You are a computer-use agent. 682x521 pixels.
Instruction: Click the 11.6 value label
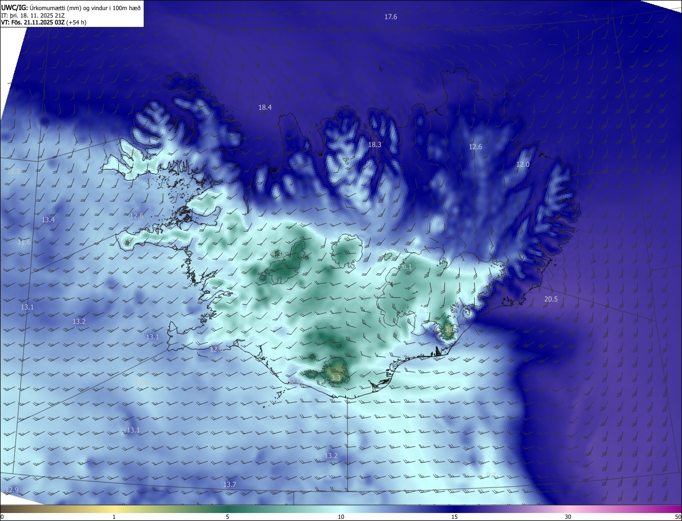[24, 242]
